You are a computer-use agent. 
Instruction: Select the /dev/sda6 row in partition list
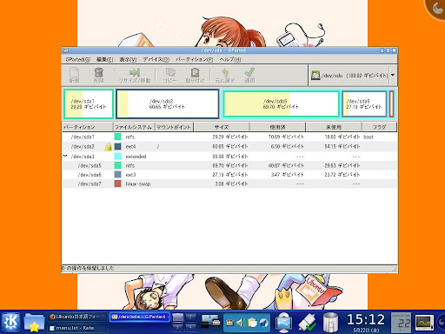229,175
